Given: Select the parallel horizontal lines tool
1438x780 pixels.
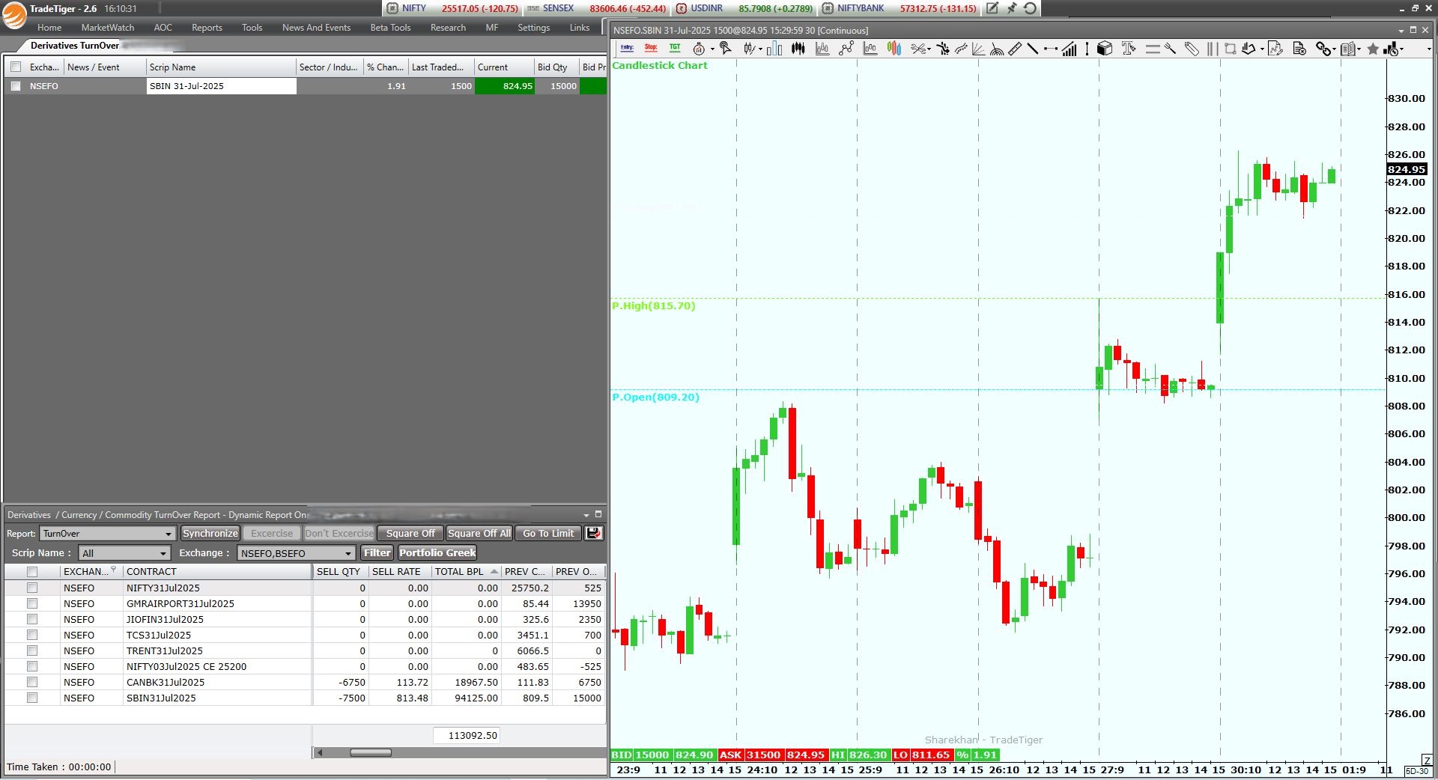Looking at the screenshot, I should pos(1153,49).
